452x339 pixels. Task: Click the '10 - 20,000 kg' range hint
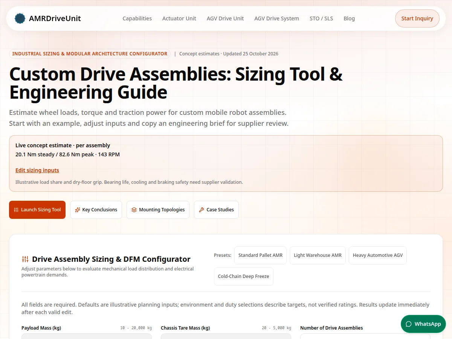pyautogui.click(x=136, y=328)
